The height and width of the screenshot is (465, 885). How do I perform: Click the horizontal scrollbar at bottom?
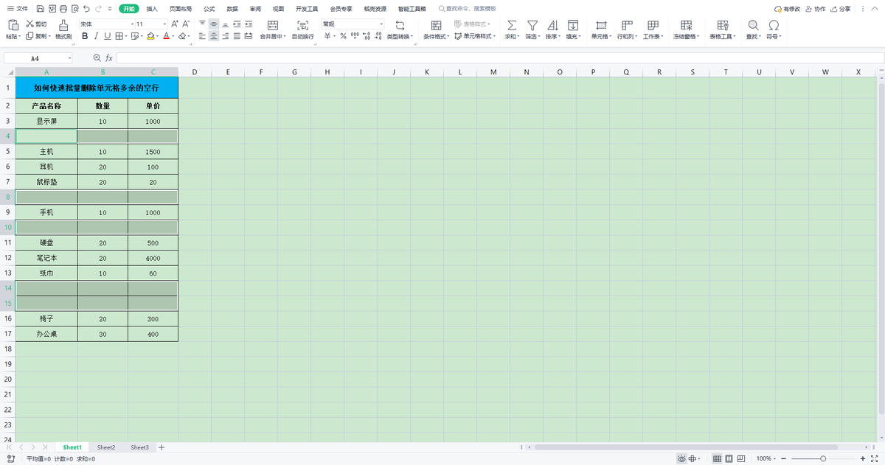tap(686, 447)
